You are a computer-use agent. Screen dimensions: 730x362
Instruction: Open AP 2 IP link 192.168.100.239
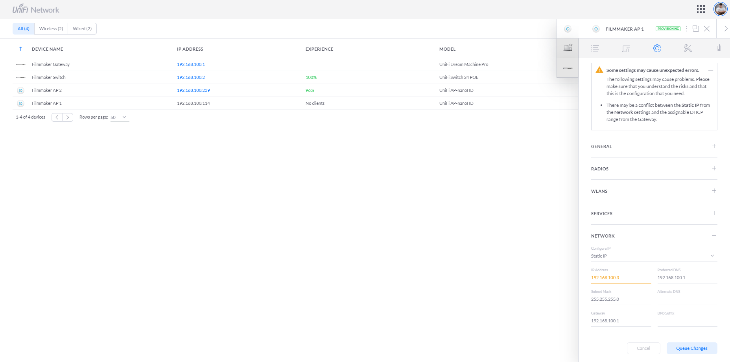click(193, 90)
